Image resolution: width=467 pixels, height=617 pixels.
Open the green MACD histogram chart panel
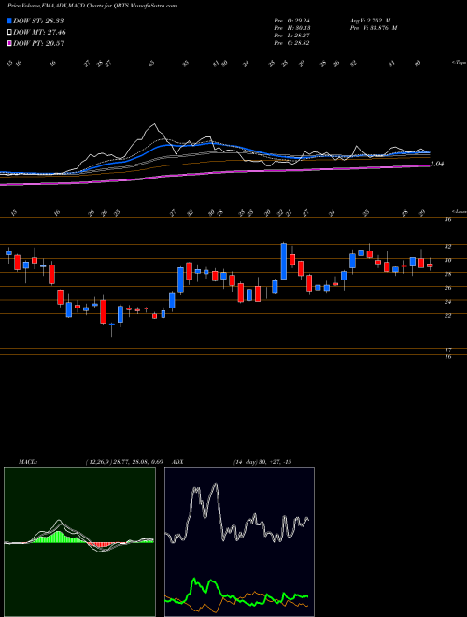tap(79, 542)
